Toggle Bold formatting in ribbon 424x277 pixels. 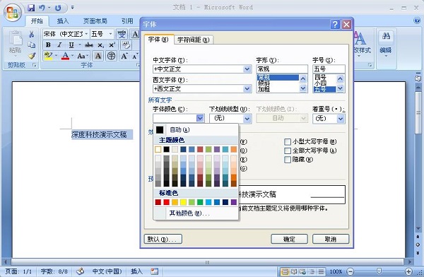[48, 45]
